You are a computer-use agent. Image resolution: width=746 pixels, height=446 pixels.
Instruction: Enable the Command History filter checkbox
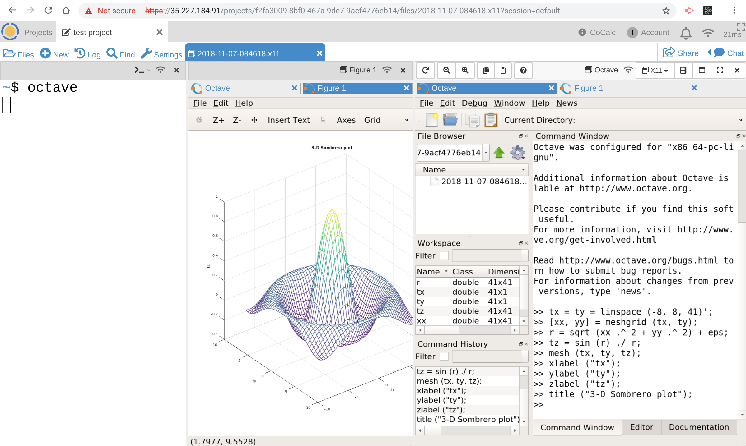[444, 356]
